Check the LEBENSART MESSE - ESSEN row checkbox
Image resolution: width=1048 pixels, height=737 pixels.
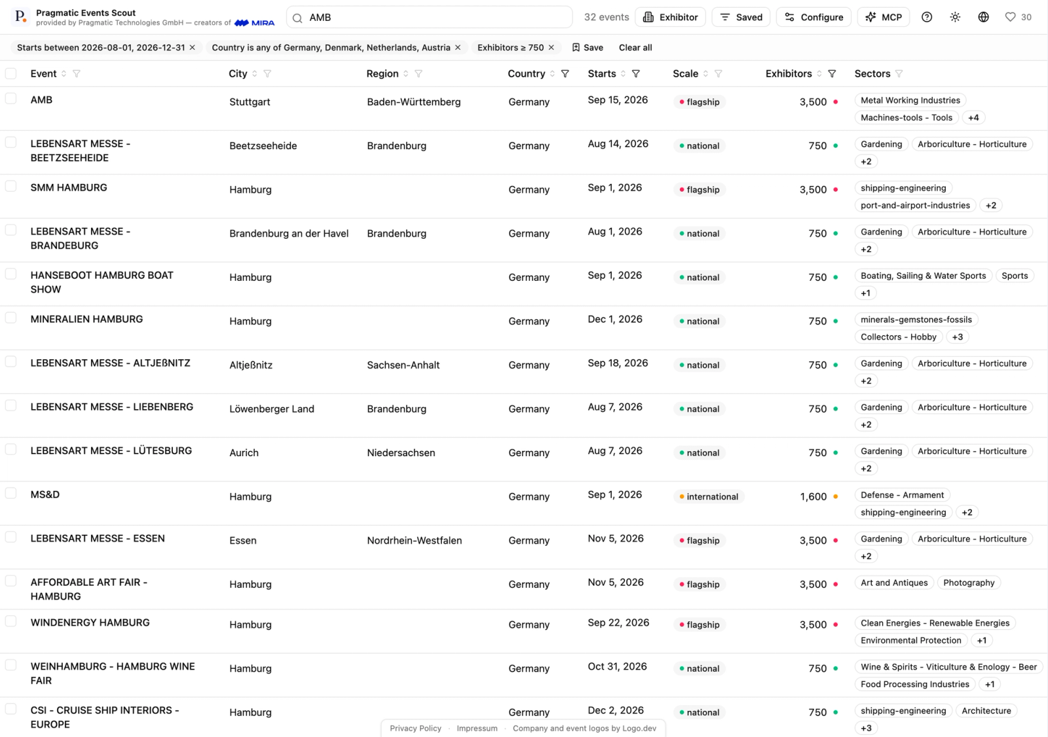pos(11,537)
